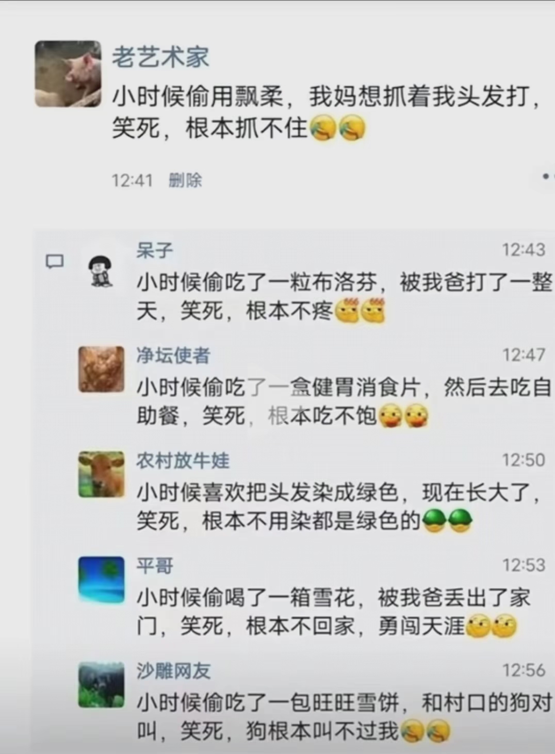555x754 pixels.
Task: Tap the commenter name 净坛使者
Action: pos(173,355)
